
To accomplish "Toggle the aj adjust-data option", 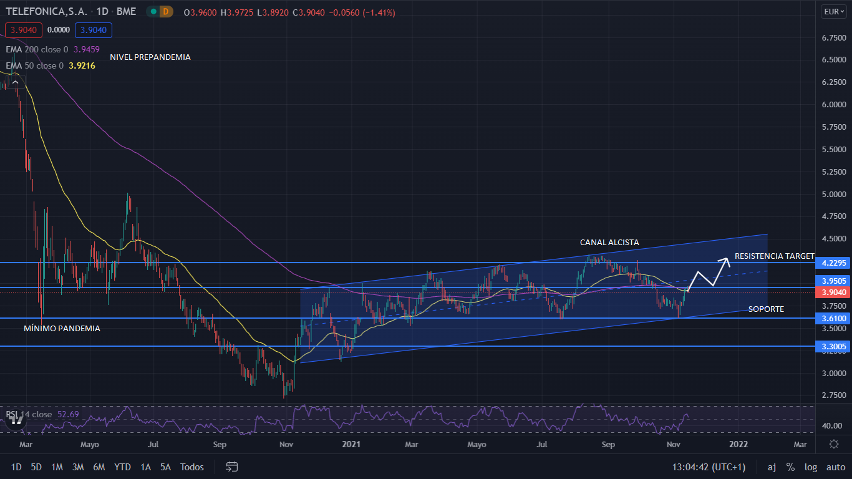I will pos(772,467).
